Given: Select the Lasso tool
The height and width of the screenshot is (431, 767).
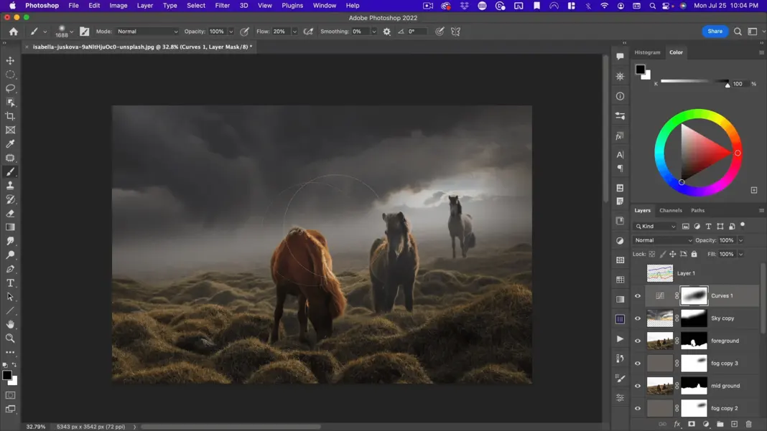Looking at the screenshot, I should coord(10,88).
